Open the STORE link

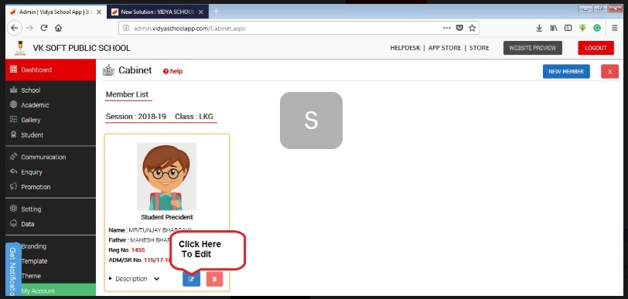click(479, 48)
